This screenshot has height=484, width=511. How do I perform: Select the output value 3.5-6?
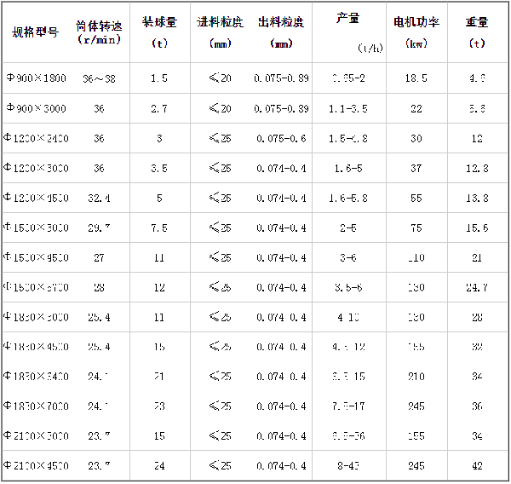(348, 287)
